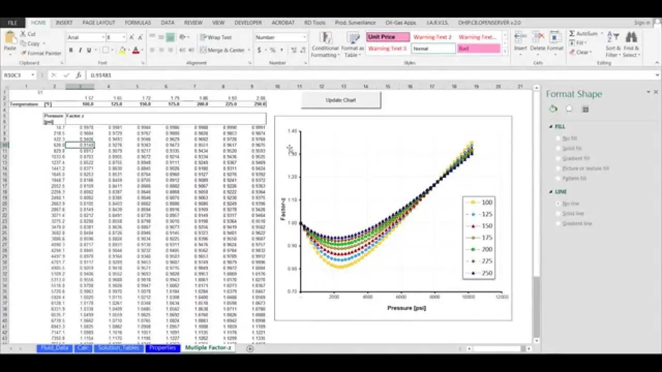This screenshot has width=662, height=372.
Task: Select Gradient fill option
Action: click(x=558, y=158)
